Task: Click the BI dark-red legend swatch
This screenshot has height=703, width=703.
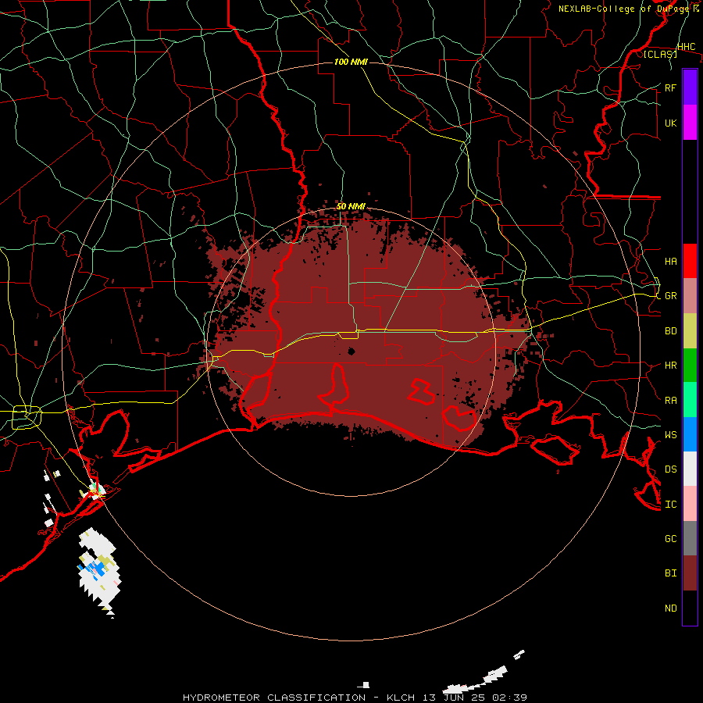Action: (690, 573)
